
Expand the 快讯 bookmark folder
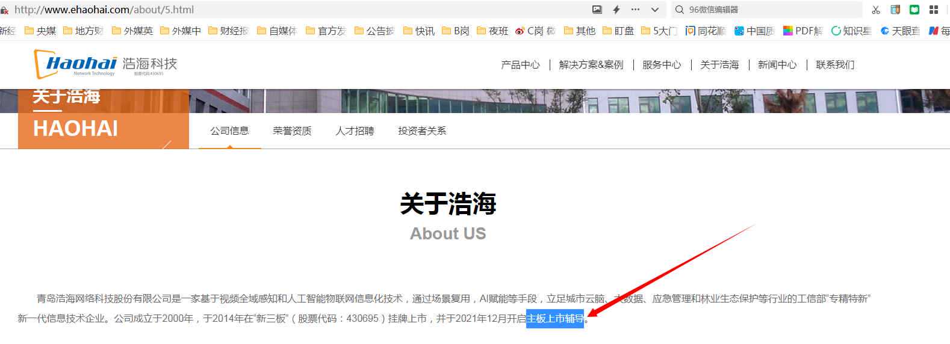pyautogui.click(x=418, y=31)
